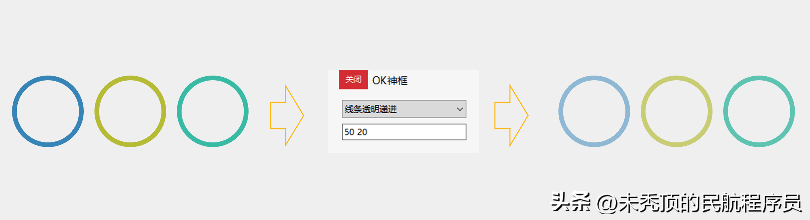Screen dimensions: 810x220
Task: Click the 头条 watermark text
Action: point(571,202)
